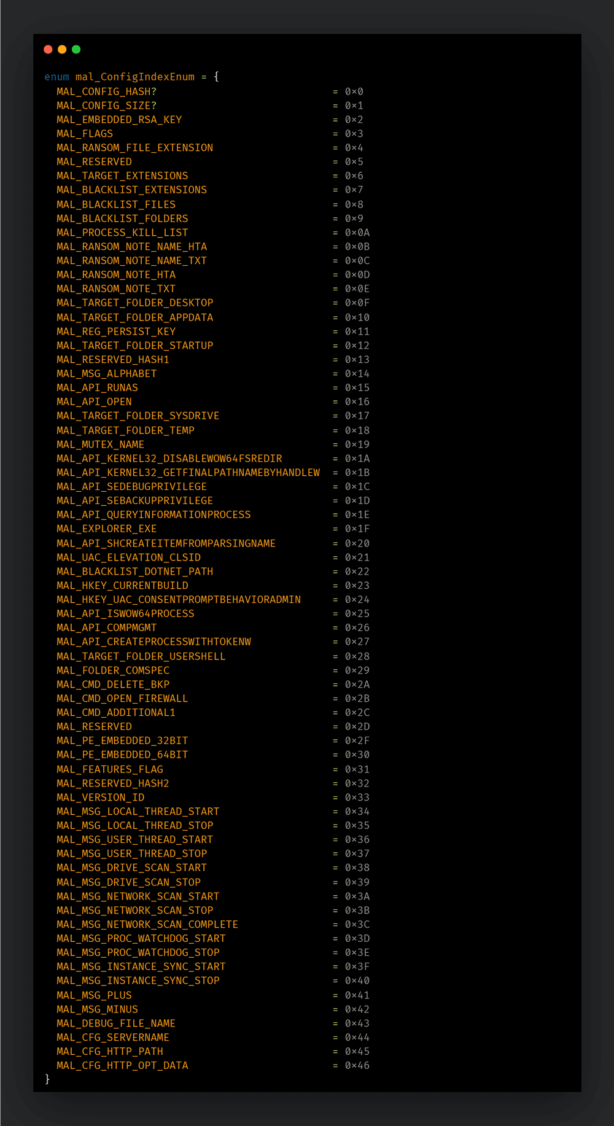Click the mal_ConfigIndexEnum identifier
Screen dimensions: 614x1126
[135, 77]
